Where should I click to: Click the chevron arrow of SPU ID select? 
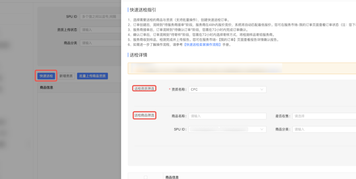(x=262, y=130)
